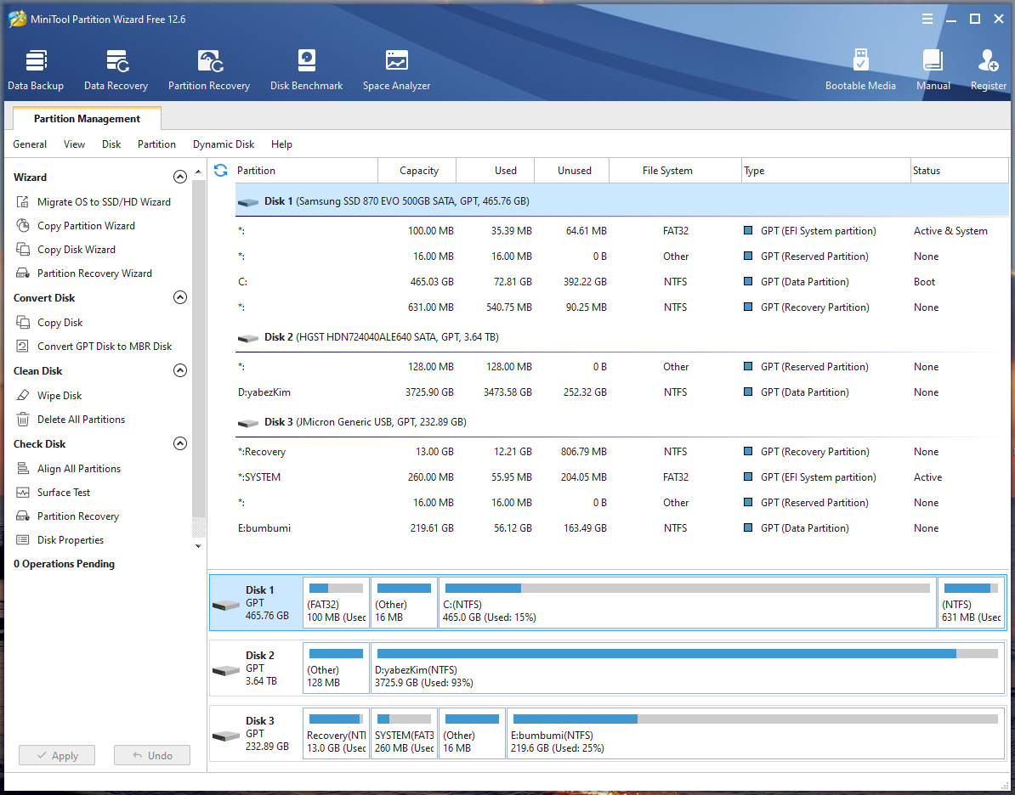Click the Apply button
The height and width of the screenshot is (795, 1015).
pyautogui.click(x=57, y=756)
